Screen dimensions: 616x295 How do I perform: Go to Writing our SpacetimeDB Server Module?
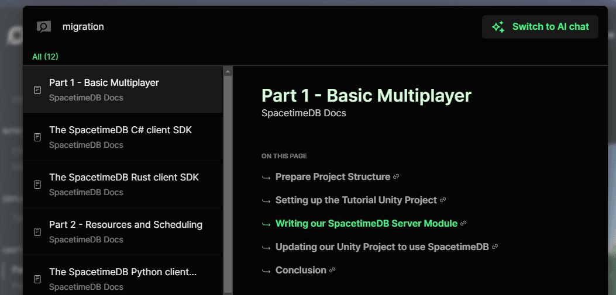point(367,223)
